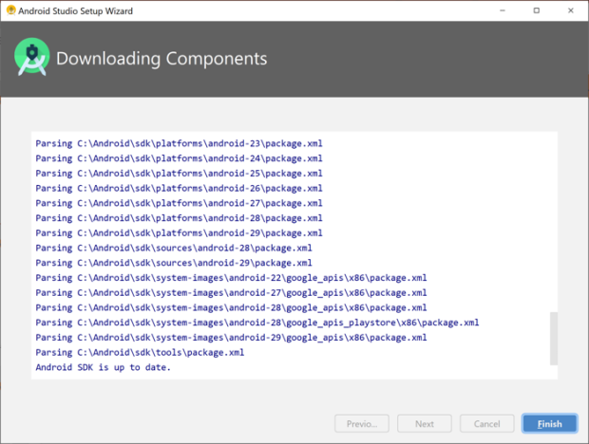Select the system-images\android-27 google_apis line

click(232, 292)
